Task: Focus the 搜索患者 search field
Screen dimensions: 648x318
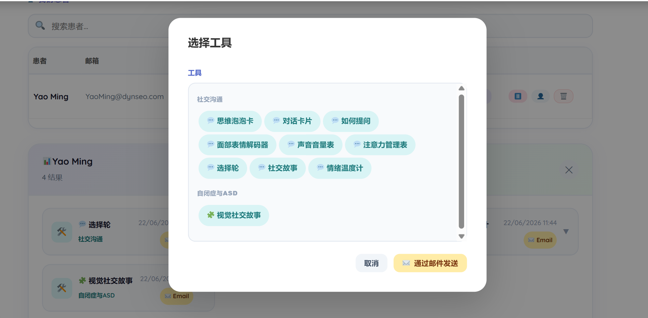Action: click(x=310, y=26)
